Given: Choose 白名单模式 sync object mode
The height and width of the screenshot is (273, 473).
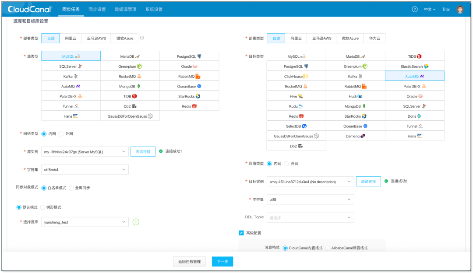Looking at the screenshot, I should coord(44,188).
